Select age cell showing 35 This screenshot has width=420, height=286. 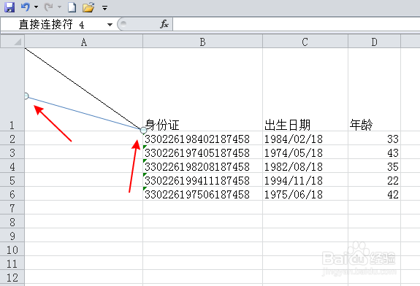point(374,166)
